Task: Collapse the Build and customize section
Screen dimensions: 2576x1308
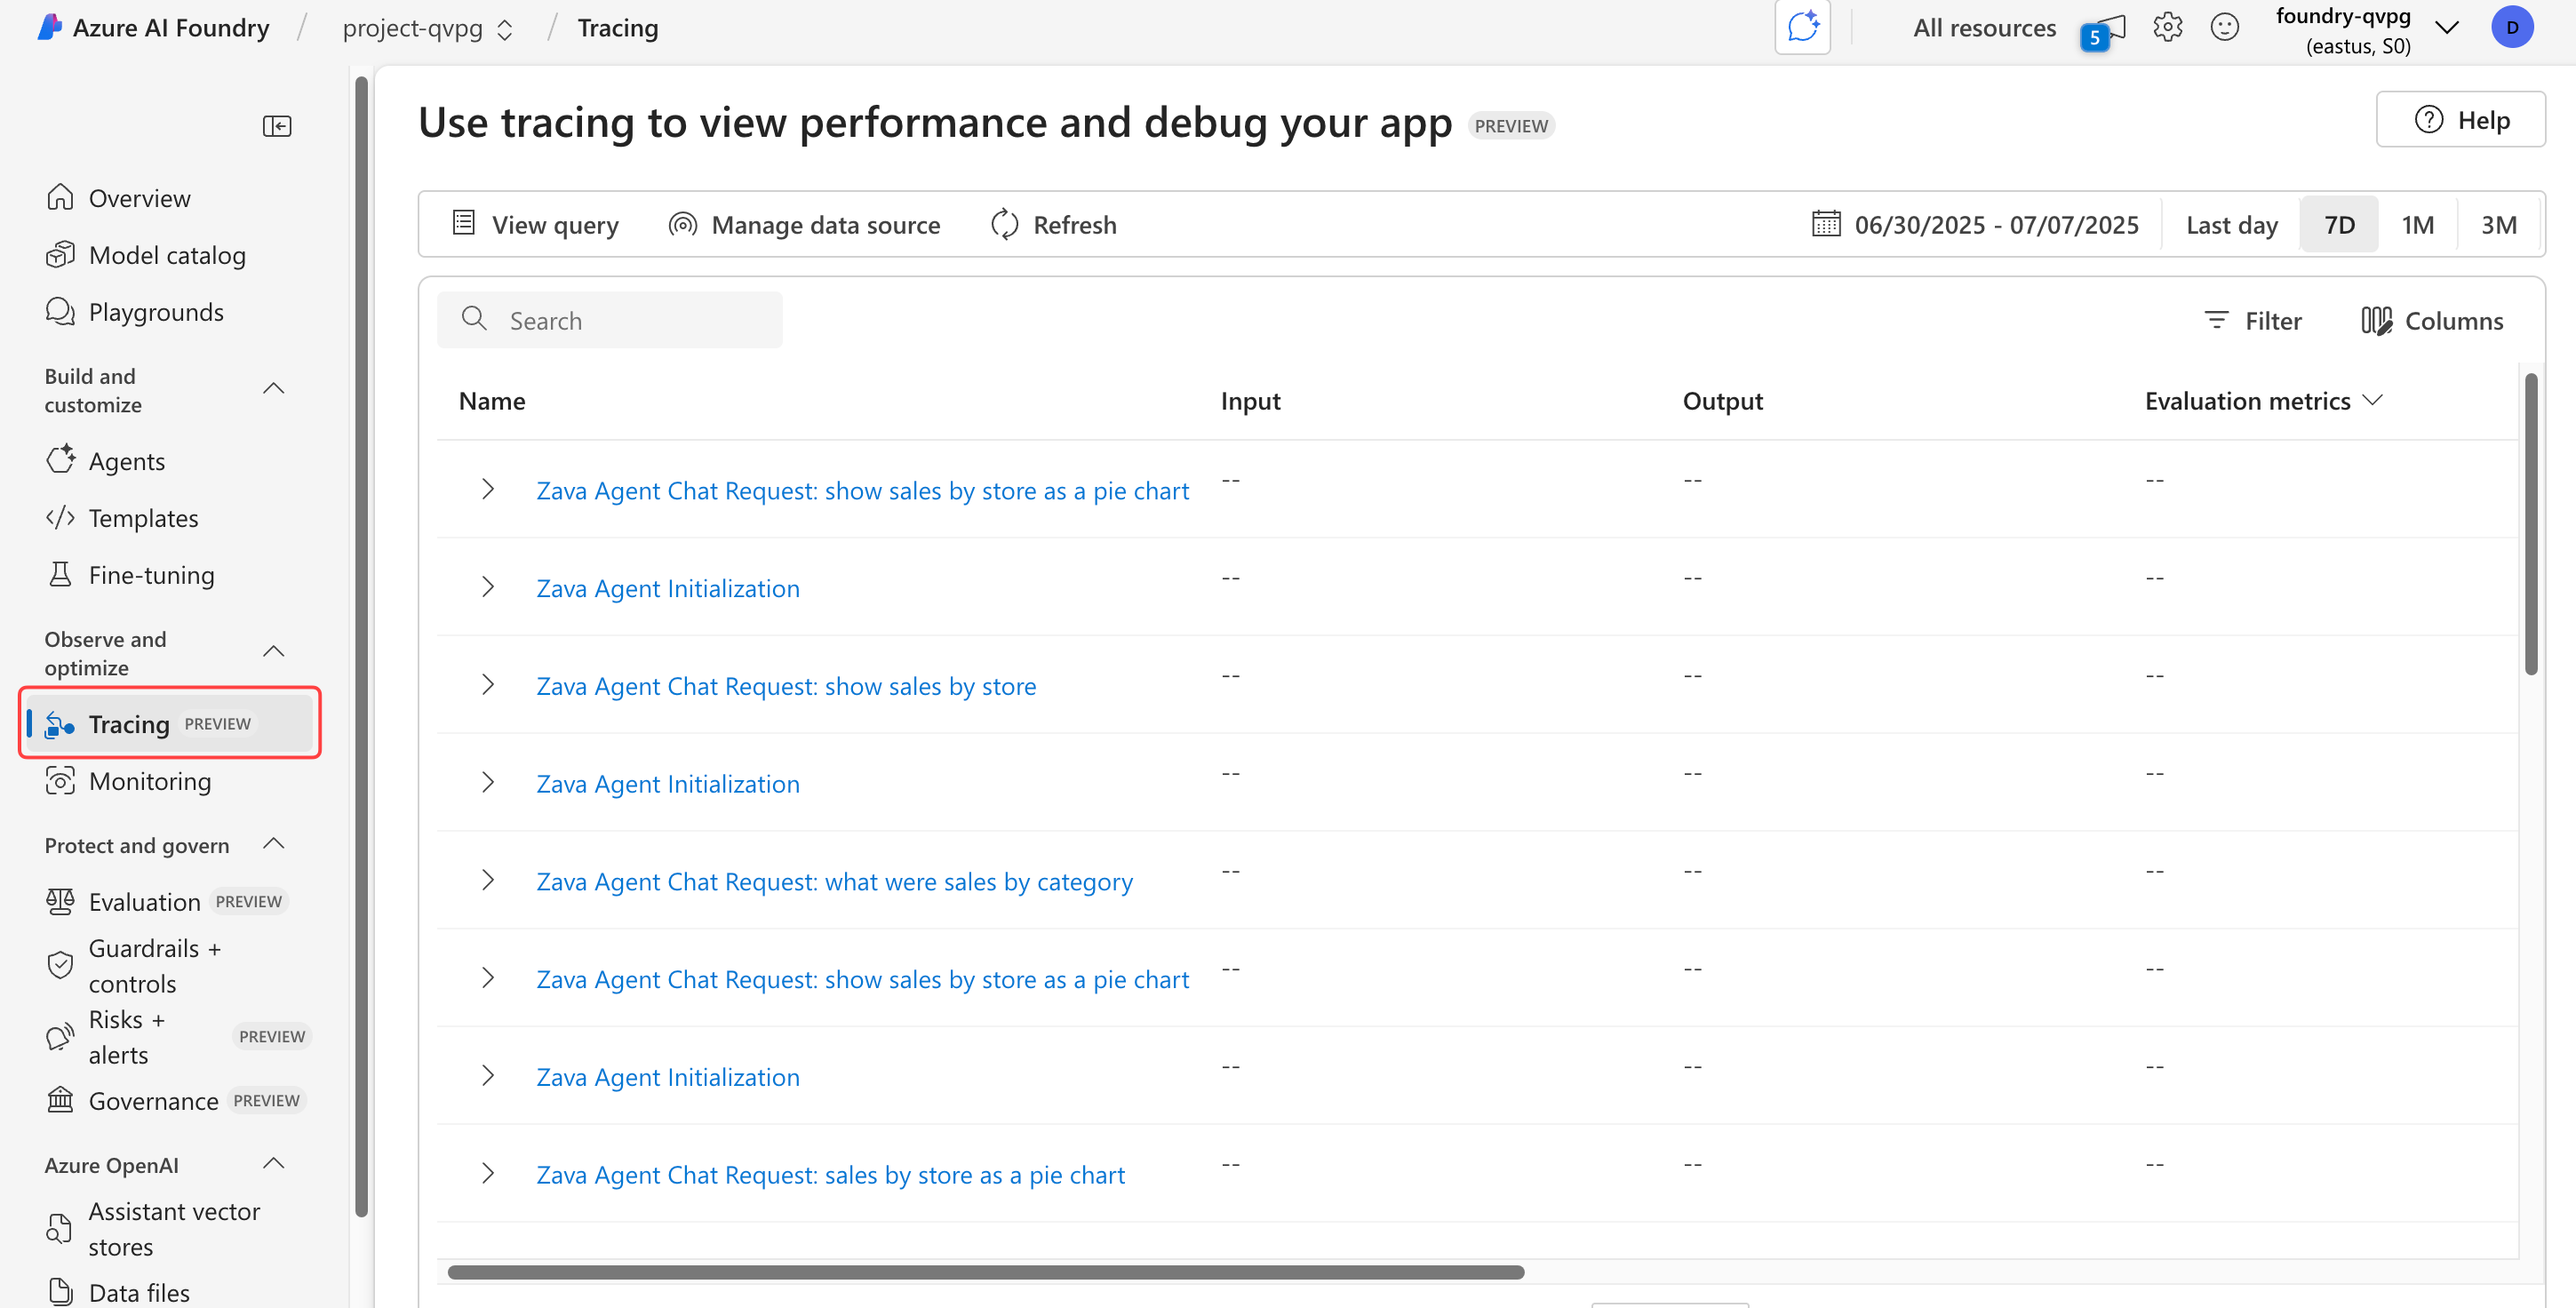Action: point(273,389)
